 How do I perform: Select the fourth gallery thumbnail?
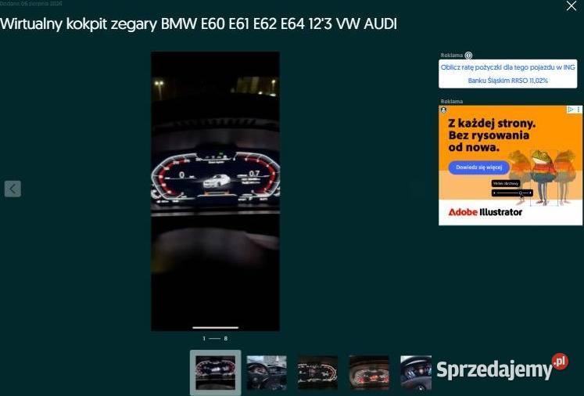click(369, 373)
